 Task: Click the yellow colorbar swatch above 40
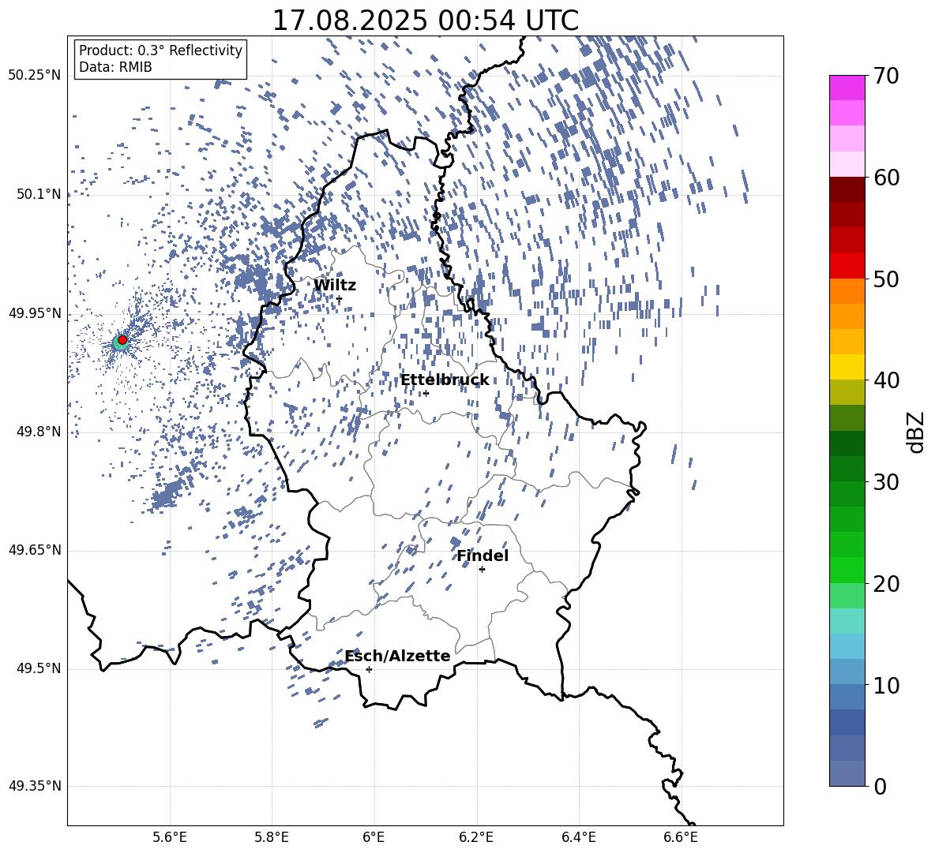tap(847, 367)
